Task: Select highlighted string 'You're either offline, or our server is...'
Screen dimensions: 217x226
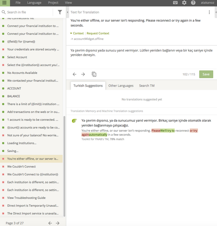Action: [31, 159]
